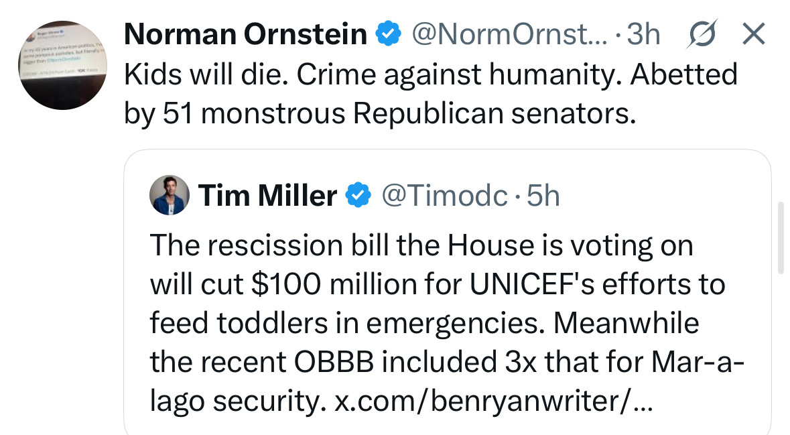
Task: Click the quoted text about Mar-a-lago security
Action: point(446,381)
